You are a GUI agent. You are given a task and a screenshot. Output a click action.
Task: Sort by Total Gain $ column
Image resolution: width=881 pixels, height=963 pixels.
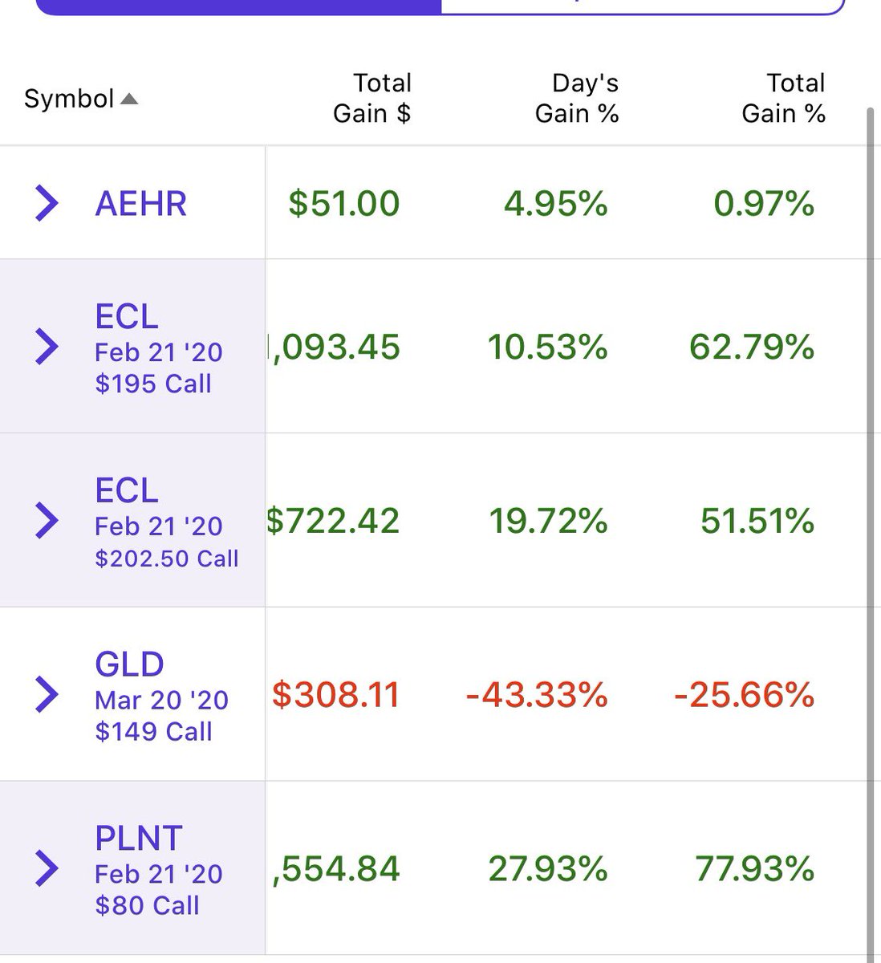pyautogui.click(x=371, y=99)
